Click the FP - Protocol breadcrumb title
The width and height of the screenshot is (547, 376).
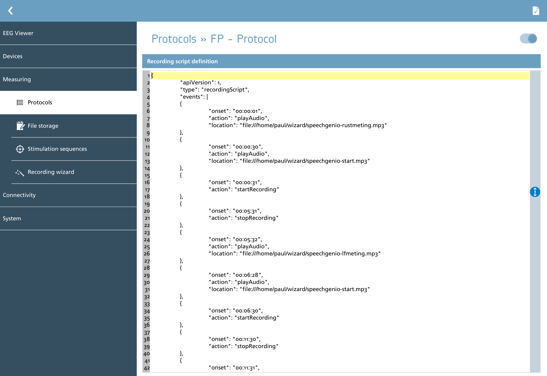244,39
